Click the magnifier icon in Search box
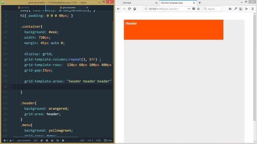This screenshot has width=257, height=144. [x=205, y=9]
